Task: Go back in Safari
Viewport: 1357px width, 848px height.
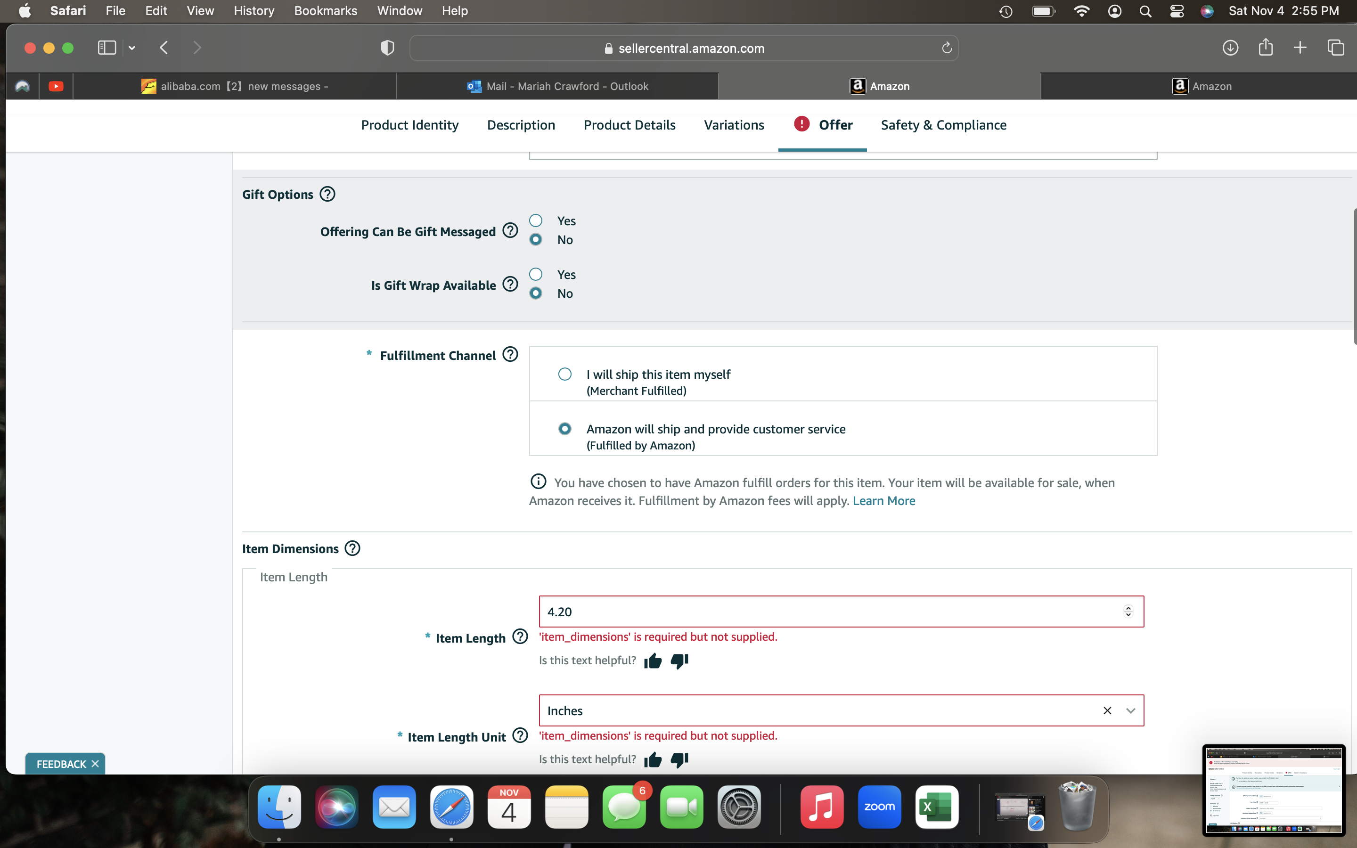Action: click(164, 48)
